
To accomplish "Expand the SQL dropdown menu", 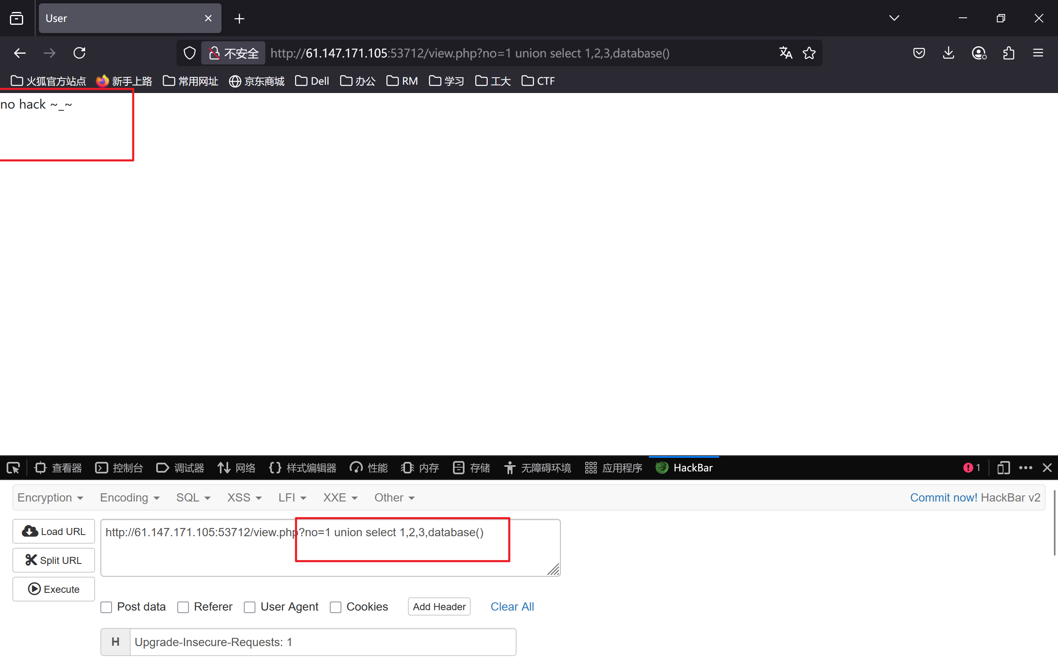I will coord(193,497).
